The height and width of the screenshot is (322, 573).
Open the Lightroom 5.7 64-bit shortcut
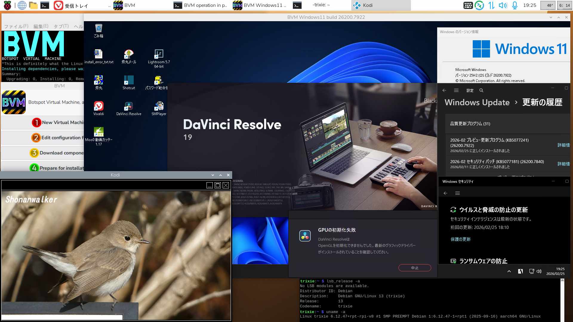159,54
